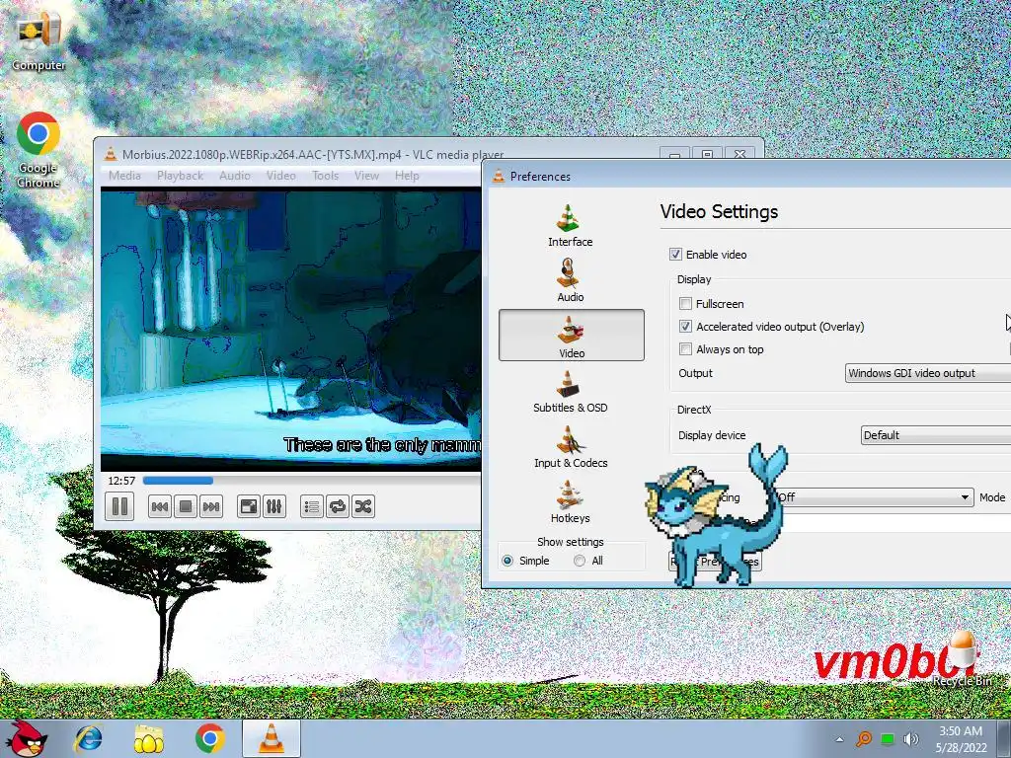
Task: Open the deinterlacing Off dropdown
Action: [874, 497]
